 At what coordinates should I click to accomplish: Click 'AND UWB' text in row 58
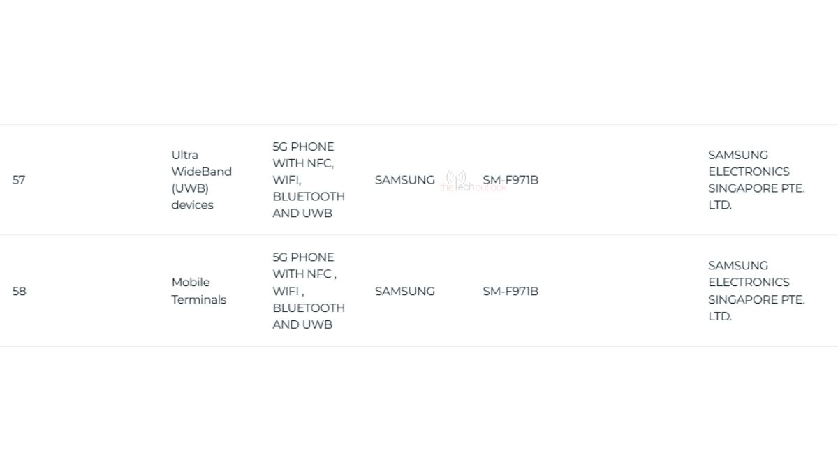tap(302, 324)
